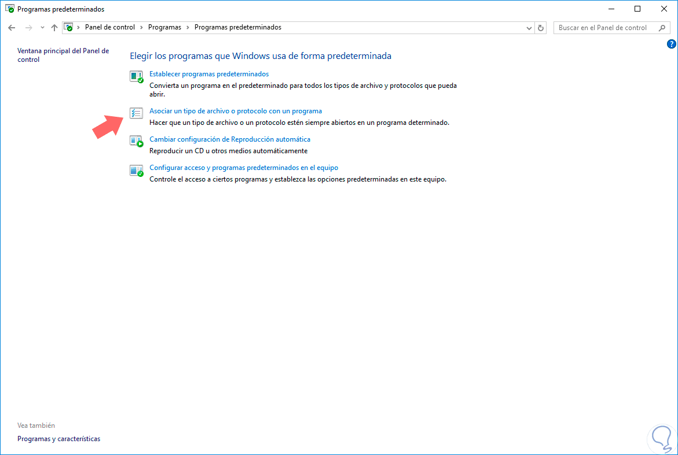
Task: Select the Programas breadcrumb
Action: tap(165, 27)
